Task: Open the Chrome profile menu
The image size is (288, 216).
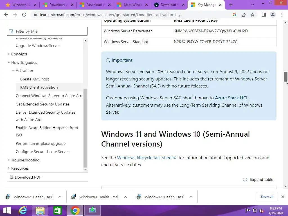Action: click(273, 15)
